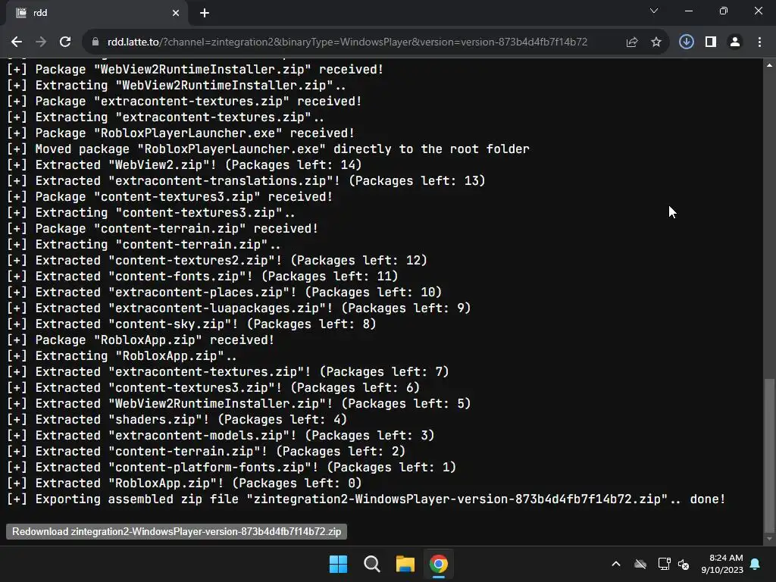
Task: Click the 'Extracted "content-fonts.zip"' log line
Action: [x=202, y=276]
